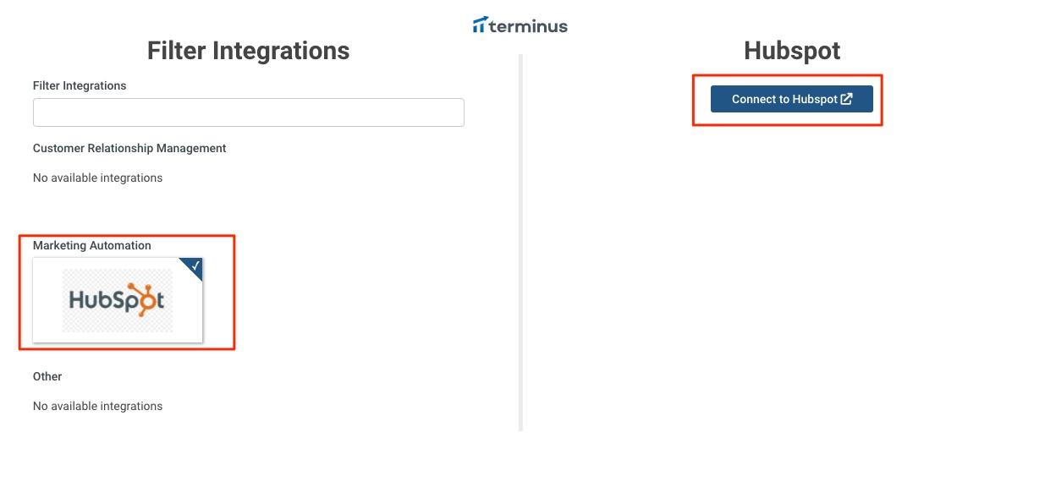Click the external link icon on Connect button
This screenshot has height=498, width=1045.
coord(846,99)
